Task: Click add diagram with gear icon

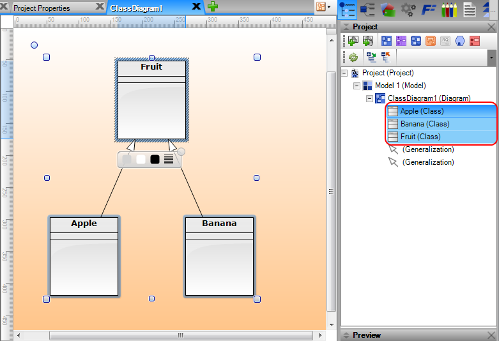Action: [368, 41]
